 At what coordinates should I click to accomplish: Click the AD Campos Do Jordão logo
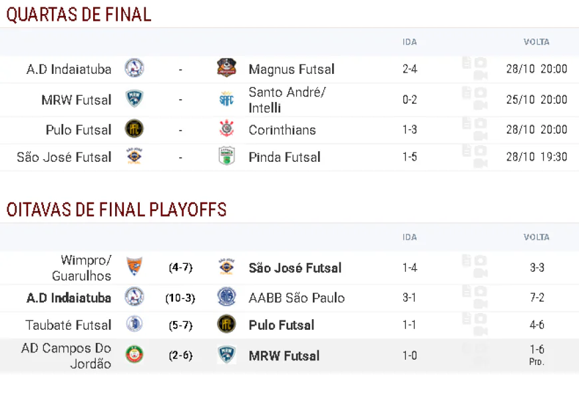[x=134, y=355]
